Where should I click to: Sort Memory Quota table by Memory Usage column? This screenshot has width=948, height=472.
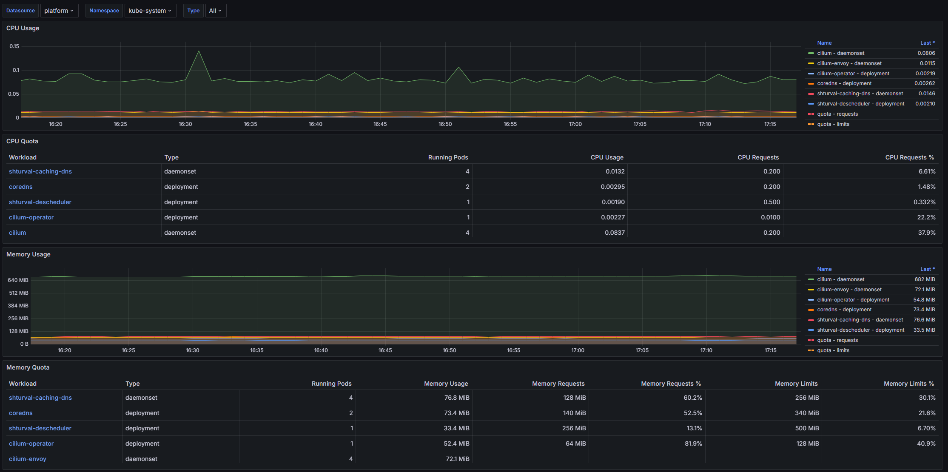tap(446, 384)
